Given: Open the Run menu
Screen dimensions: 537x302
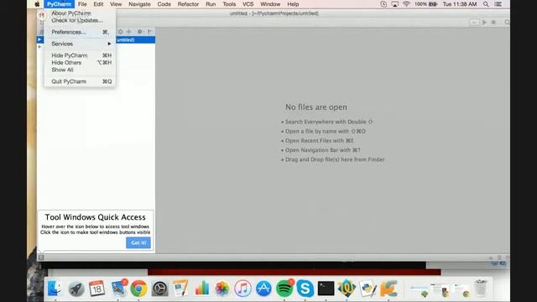Looking at the screenshot, I should point(211,4).
